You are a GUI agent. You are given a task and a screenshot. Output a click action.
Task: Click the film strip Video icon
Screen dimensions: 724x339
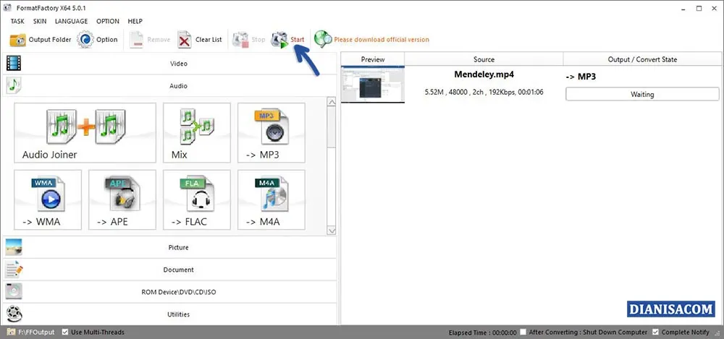point(13,63)
